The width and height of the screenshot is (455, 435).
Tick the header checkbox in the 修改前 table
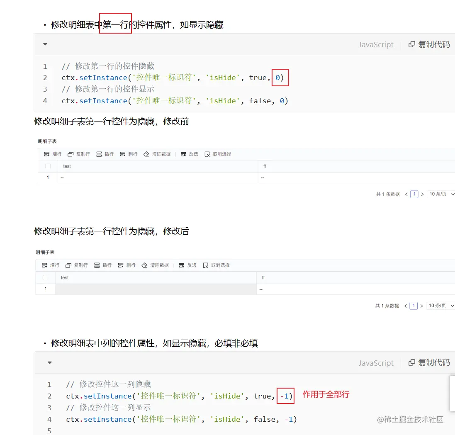click(48, 166)
